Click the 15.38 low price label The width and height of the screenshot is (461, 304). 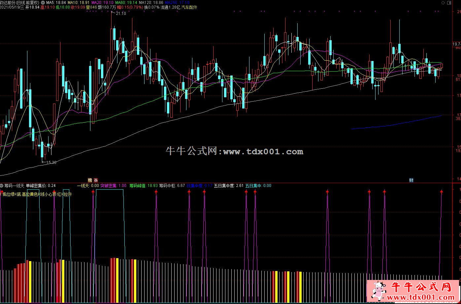coord(51,162)
